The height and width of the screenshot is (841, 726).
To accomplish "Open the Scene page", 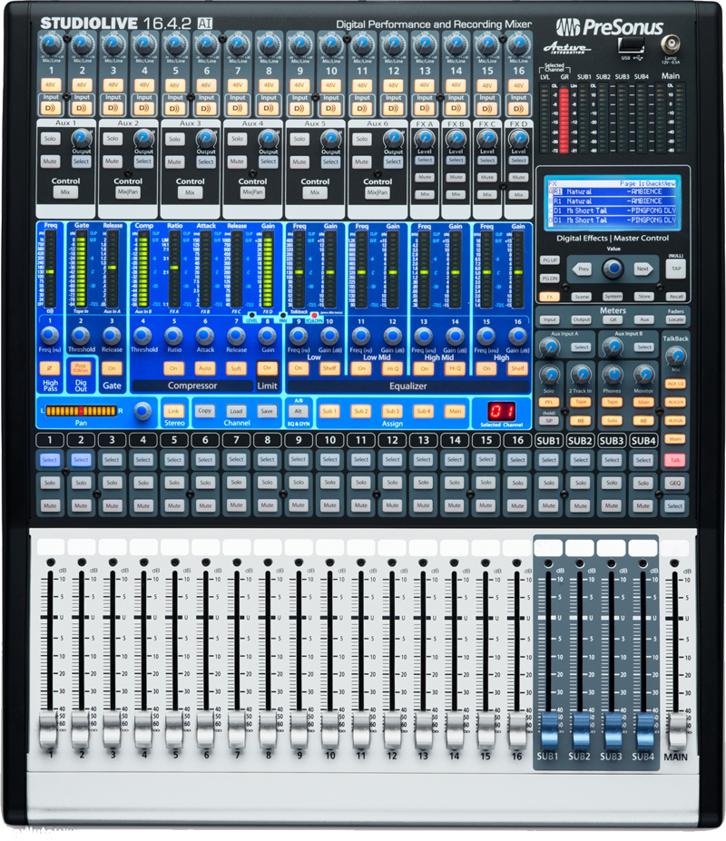I will point(581,296).
